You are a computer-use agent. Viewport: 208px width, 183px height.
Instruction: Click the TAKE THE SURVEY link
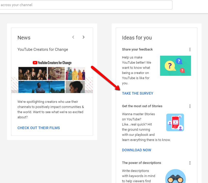138,93
